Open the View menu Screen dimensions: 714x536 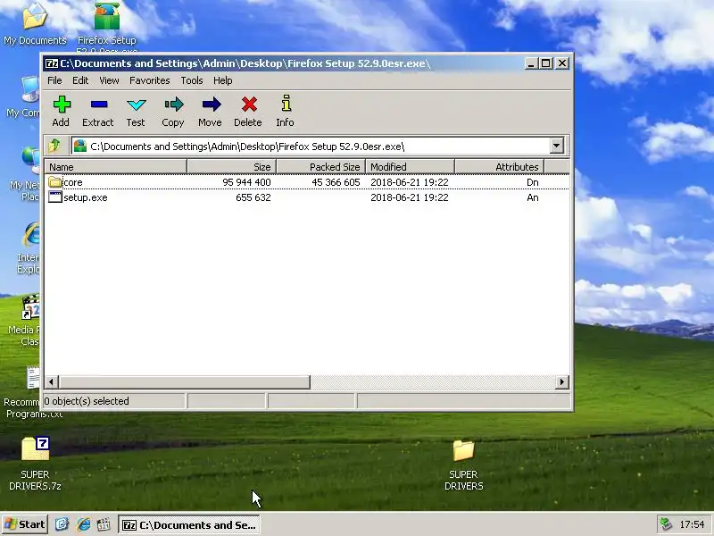click(x=109, y=80)
